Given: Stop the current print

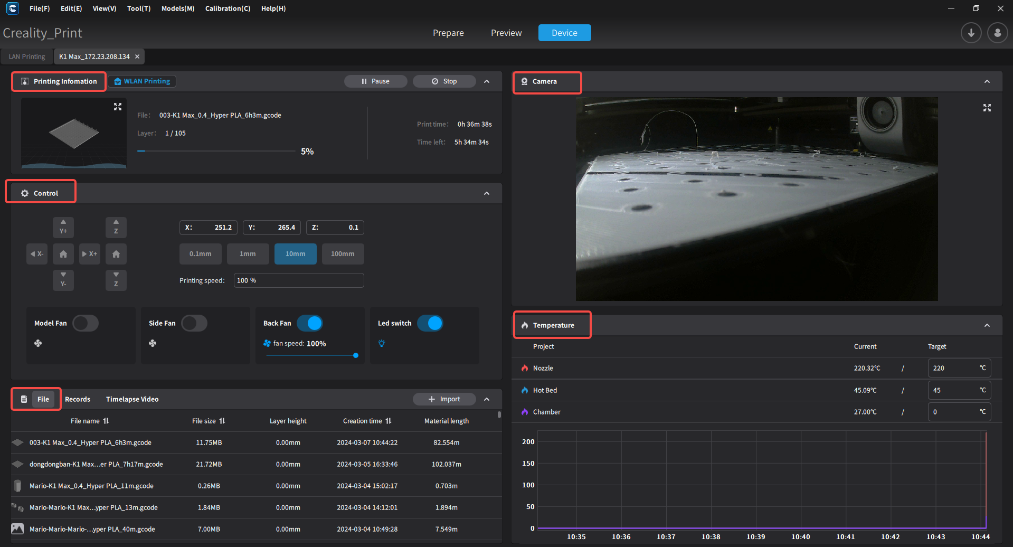Looking at the screenshot, I should coord(444,81).
